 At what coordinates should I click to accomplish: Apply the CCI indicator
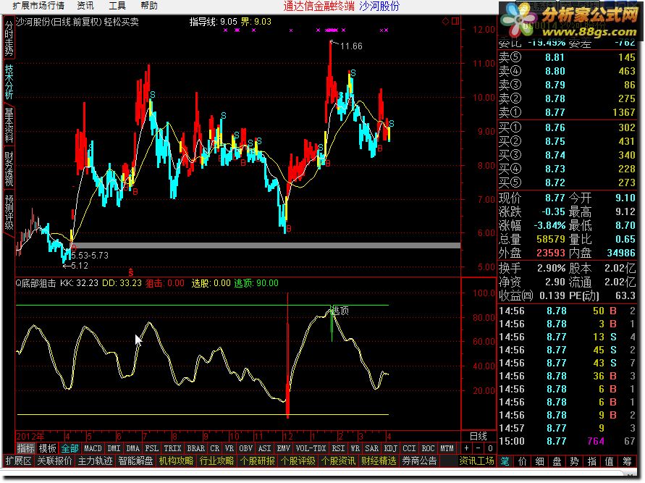[409, 448]
